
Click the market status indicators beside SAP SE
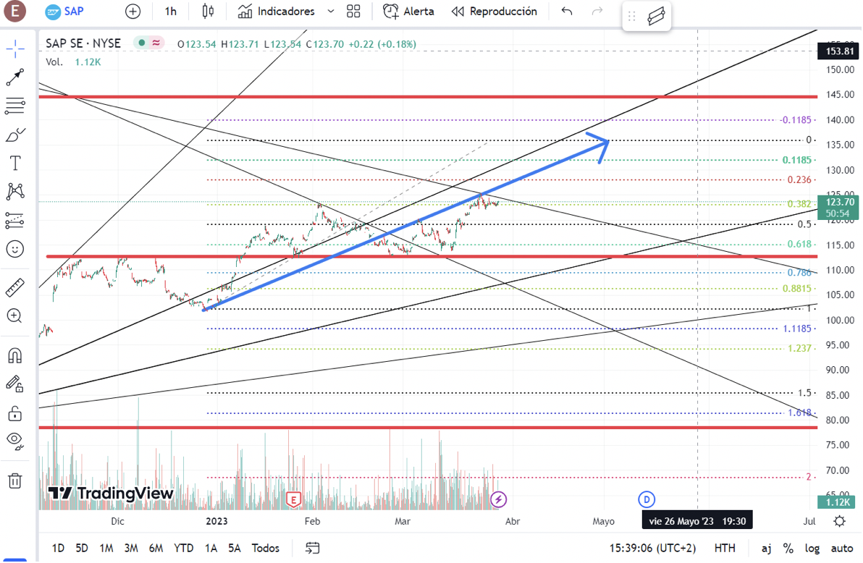pyautogui.click(x=149, y=43)
